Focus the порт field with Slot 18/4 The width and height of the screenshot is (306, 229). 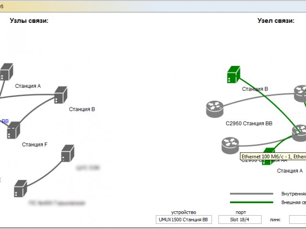click(x=241, y=219)
